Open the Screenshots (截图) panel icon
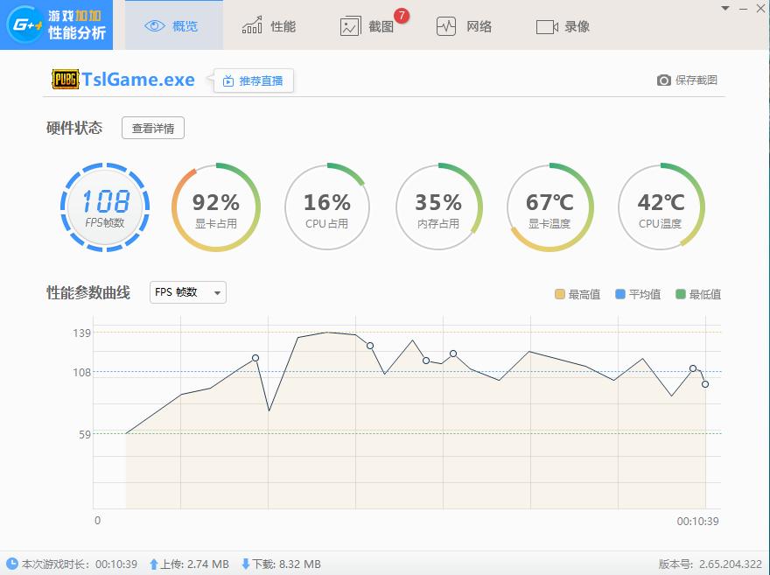This screenshot has width=770, height=575. point(349,25)
